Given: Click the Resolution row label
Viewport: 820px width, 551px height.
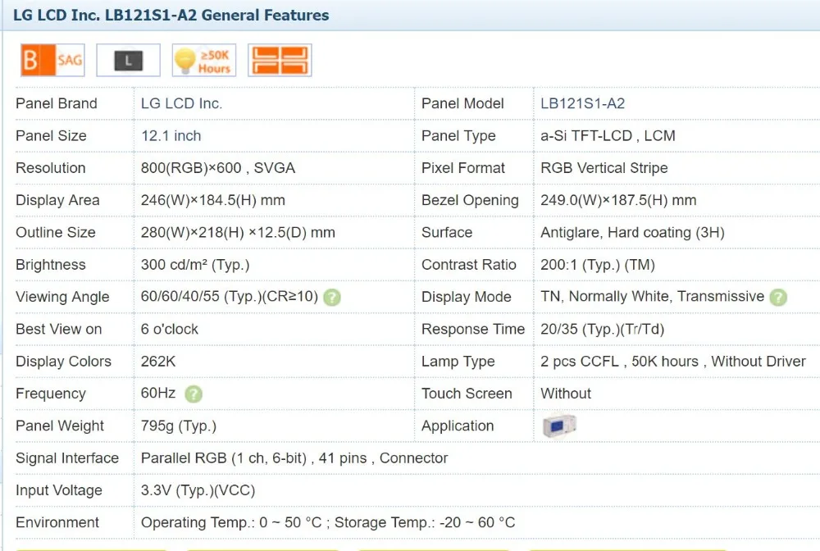Looking at the screenshot, I should pos(51,168).
